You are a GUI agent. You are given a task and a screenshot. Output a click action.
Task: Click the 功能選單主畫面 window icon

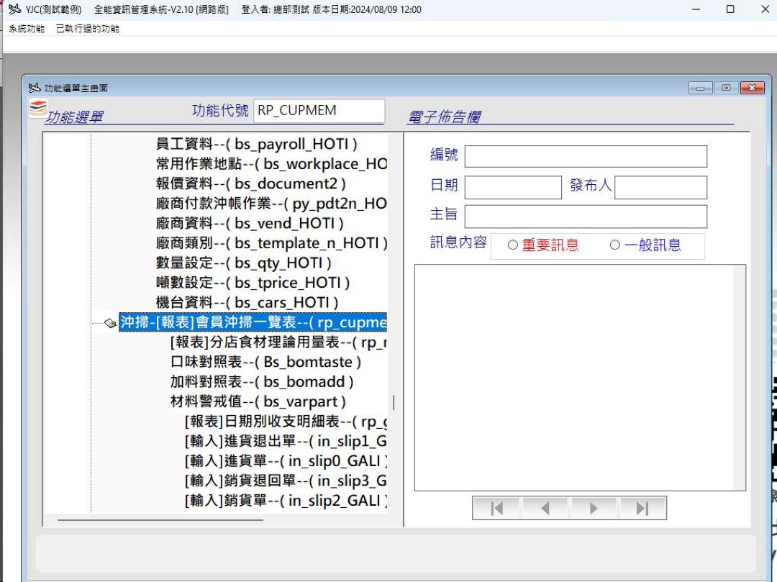pyautogui.click(x=34, y=88)
